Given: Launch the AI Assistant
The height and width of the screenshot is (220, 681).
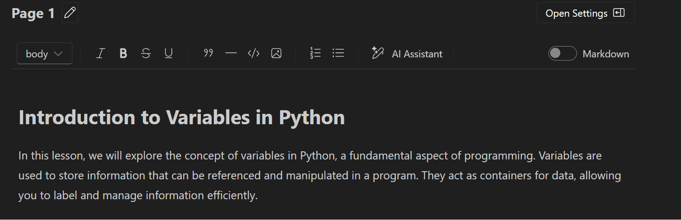Looking at the screenshot, I should tap(407, 54).
